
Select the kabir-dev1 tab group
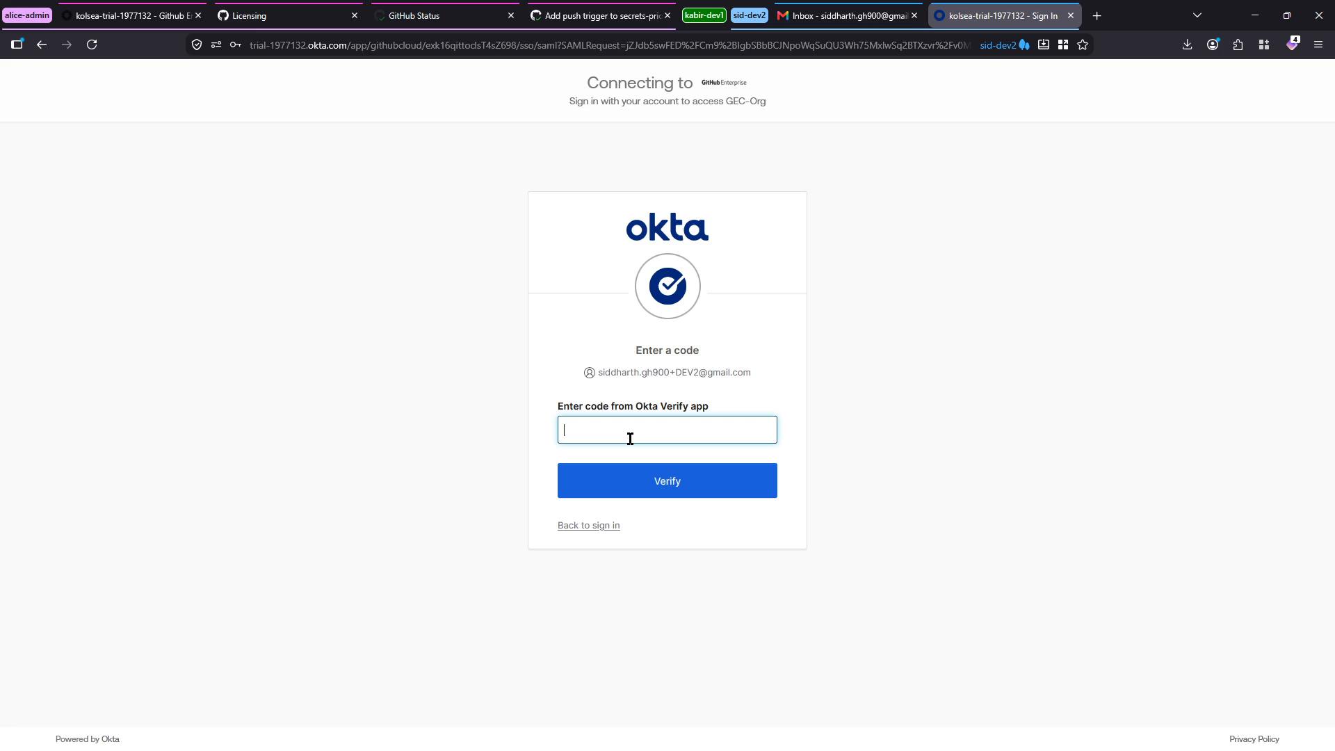click(704, 15)
